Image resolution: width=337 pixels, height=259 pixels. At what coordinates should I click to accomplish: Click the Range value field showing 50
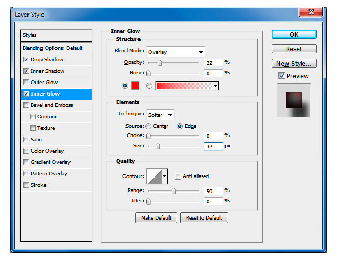pyautogui.click(x=214, y=191)
